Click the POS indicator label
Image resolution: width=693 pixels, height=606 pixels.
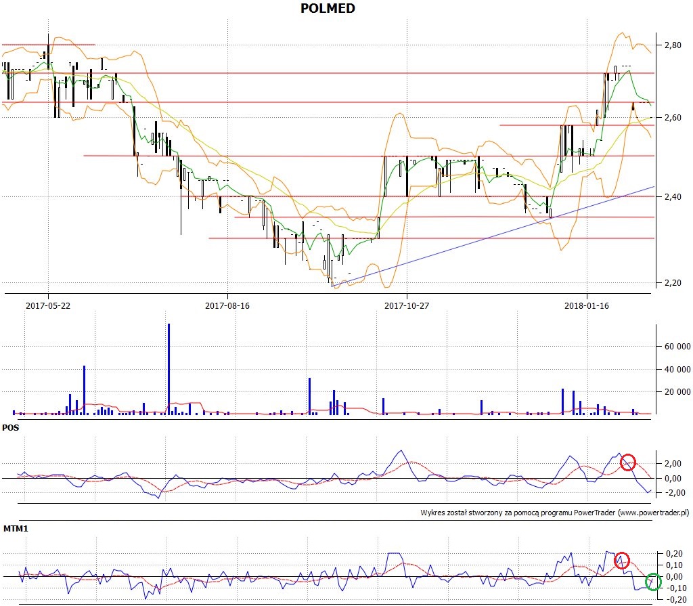[11, 428]
